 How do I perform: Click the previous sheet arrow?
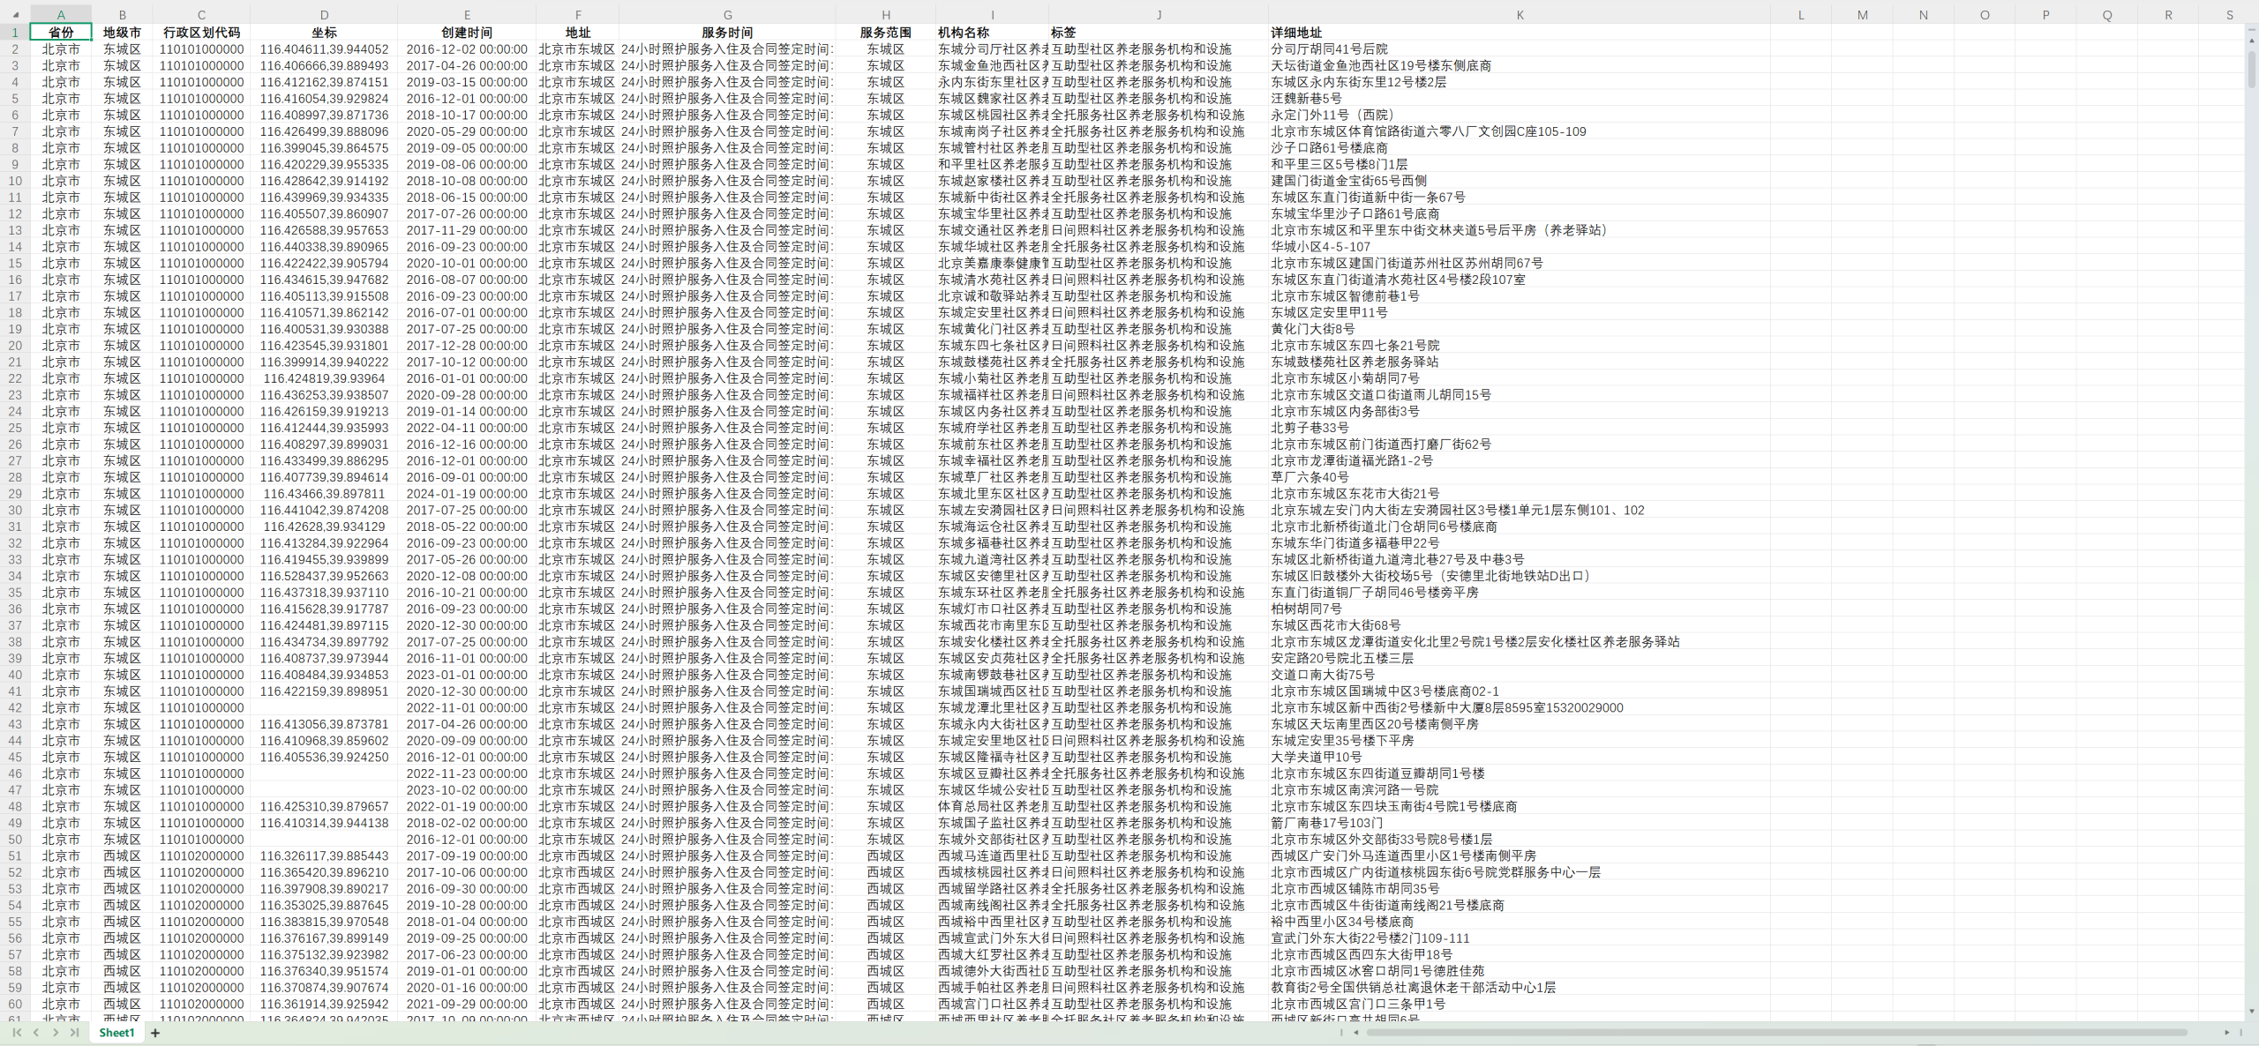point(36,1032)
